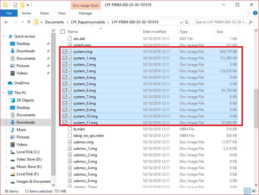Viewport: 259px width, 195px height.
Task: Go up one folder level arrow
Action: pyautogui.click(x=29, y=22)
